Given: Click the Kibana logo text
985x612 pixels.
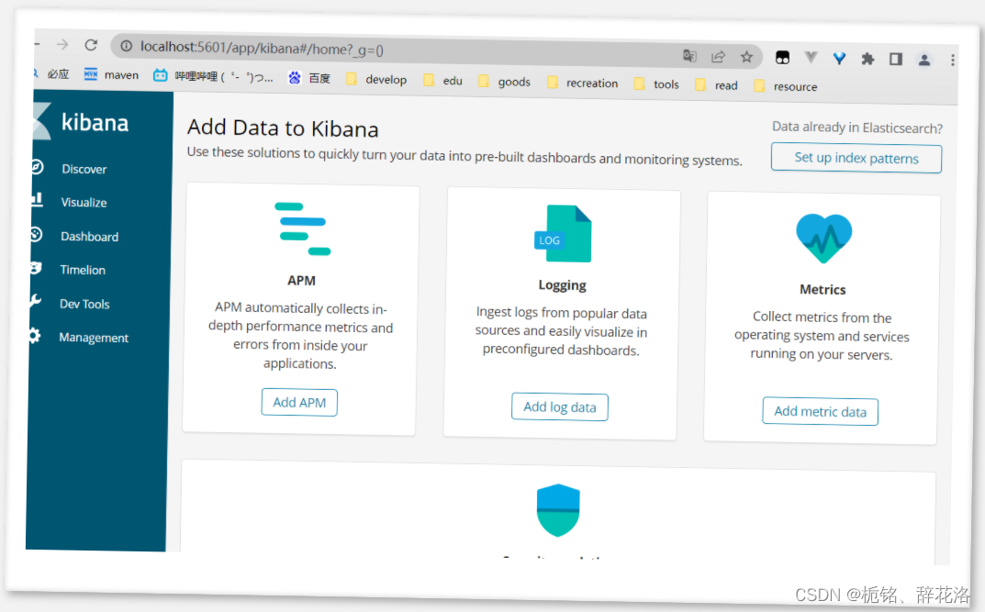Looking at the screenshot, I should coord(95,122).
